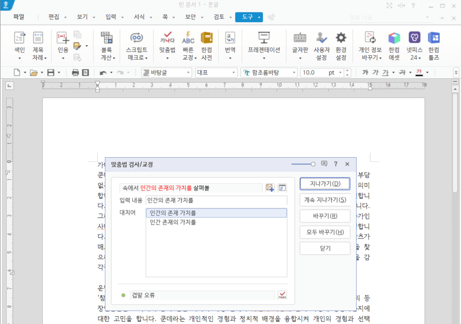The width and height of the screenshot is (461, 324).
Task: Open 스크립트 매크로 tool
Action: pos(137,45)
